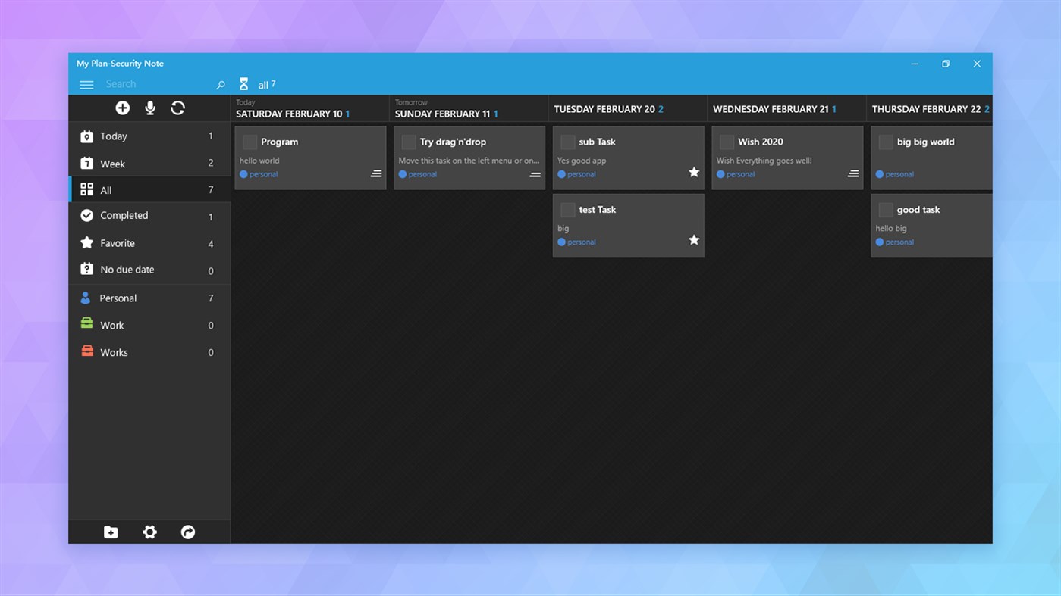Click the hourglass filter icon beside 'all'
Image resolution: width=1061 pixels, height=596 pixels.
pyautogui.click(x=243, y=83)
